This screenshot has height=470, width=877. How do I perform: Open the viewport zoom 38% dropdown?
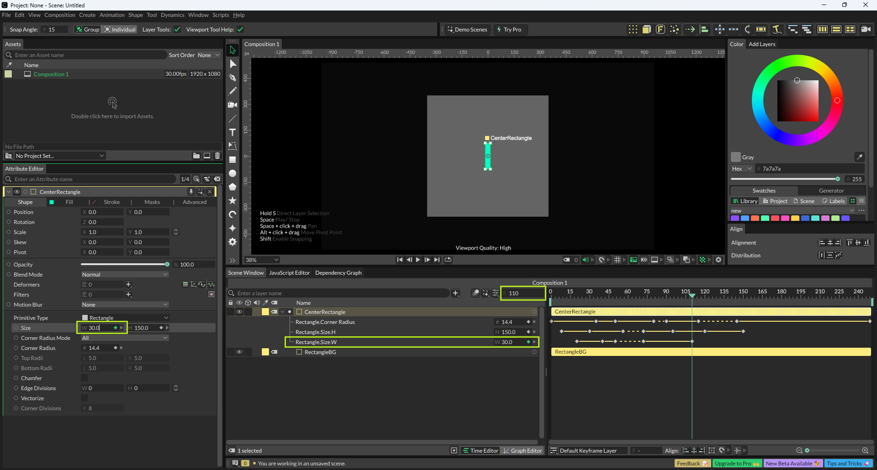(262, 260)
